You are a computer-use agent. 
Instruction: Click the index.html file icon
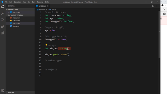click(11, 18)
